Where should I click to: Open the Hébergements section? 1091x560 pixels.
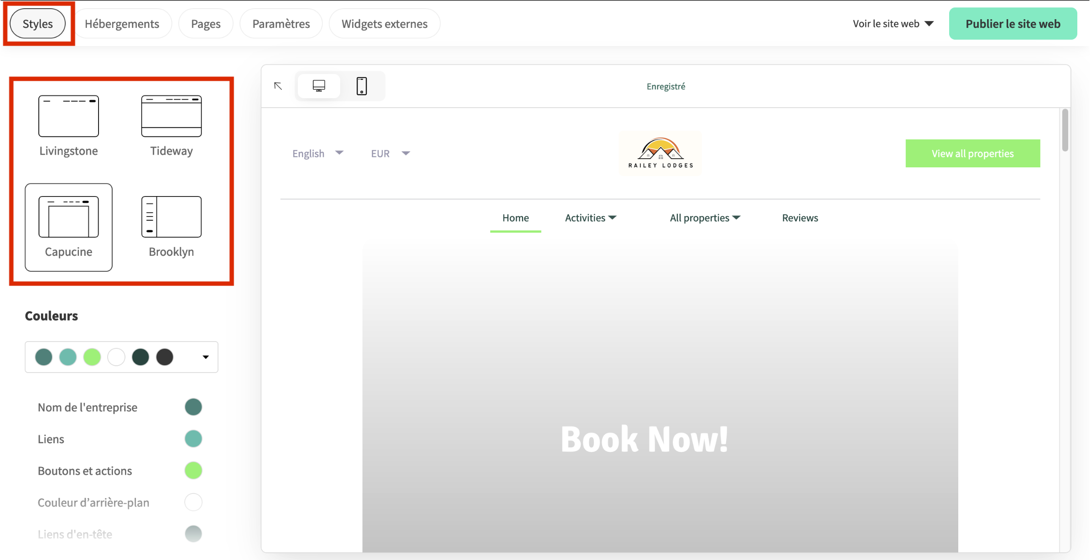(123, 23)
